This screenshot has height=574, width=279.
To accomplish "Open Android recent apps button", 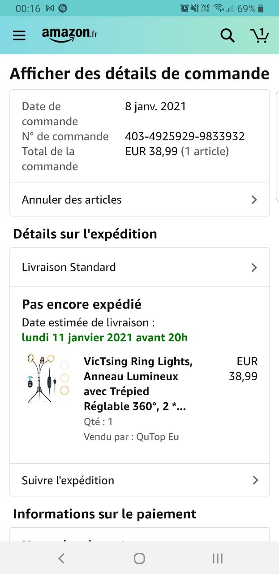I will point(217,558).
